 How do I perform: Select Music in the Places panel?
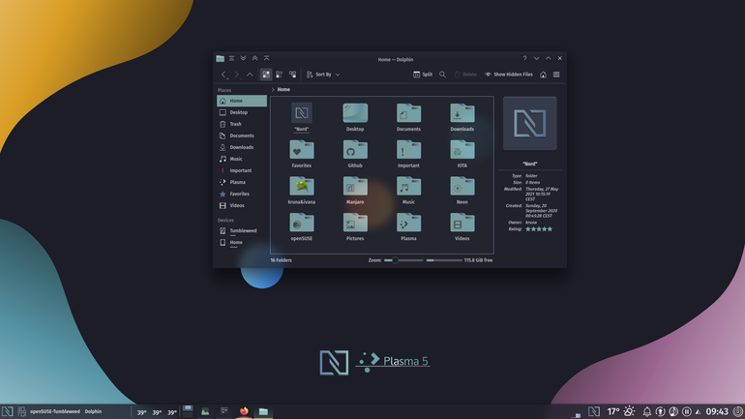click(242, 159)
